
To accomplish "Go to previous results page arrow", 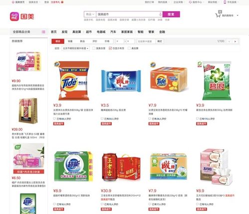I will click(229, 41).
